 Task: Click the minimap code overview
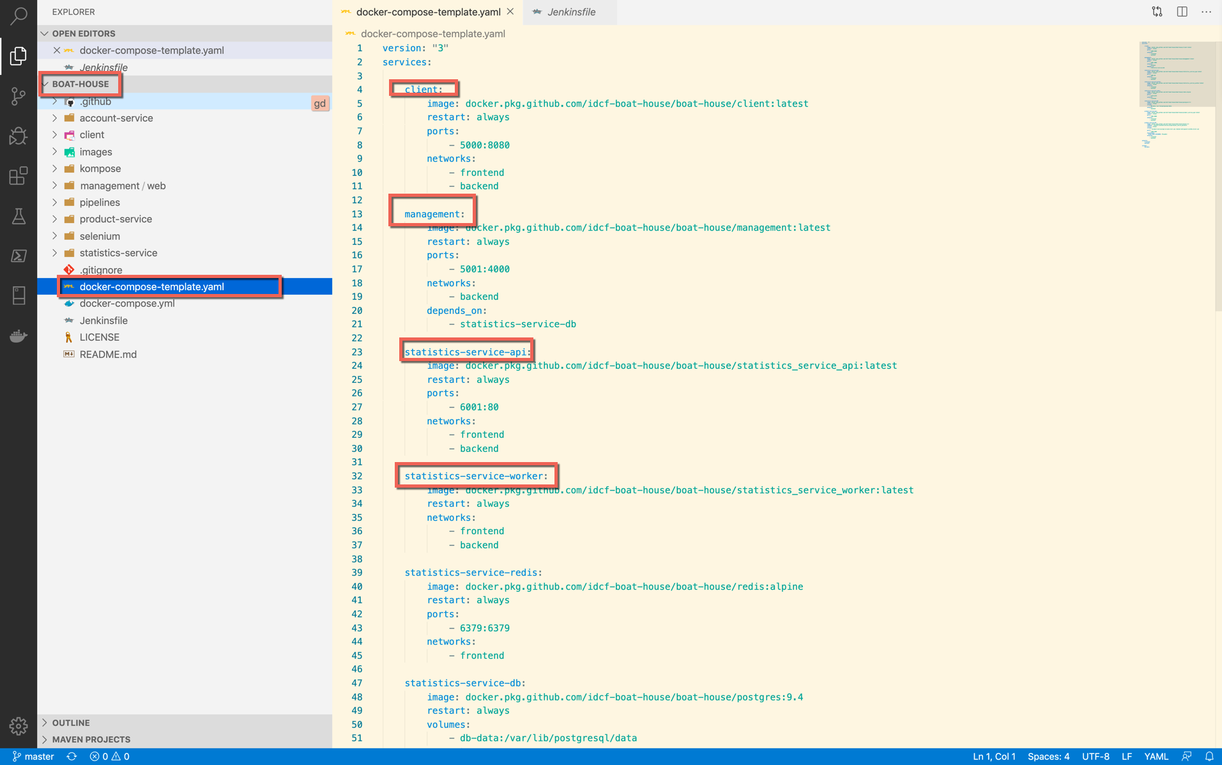point(1177,95)
